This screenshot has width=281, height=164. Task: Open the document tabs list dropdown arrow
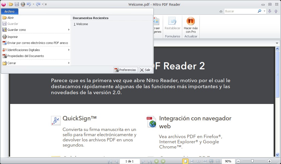coord(277,43)
